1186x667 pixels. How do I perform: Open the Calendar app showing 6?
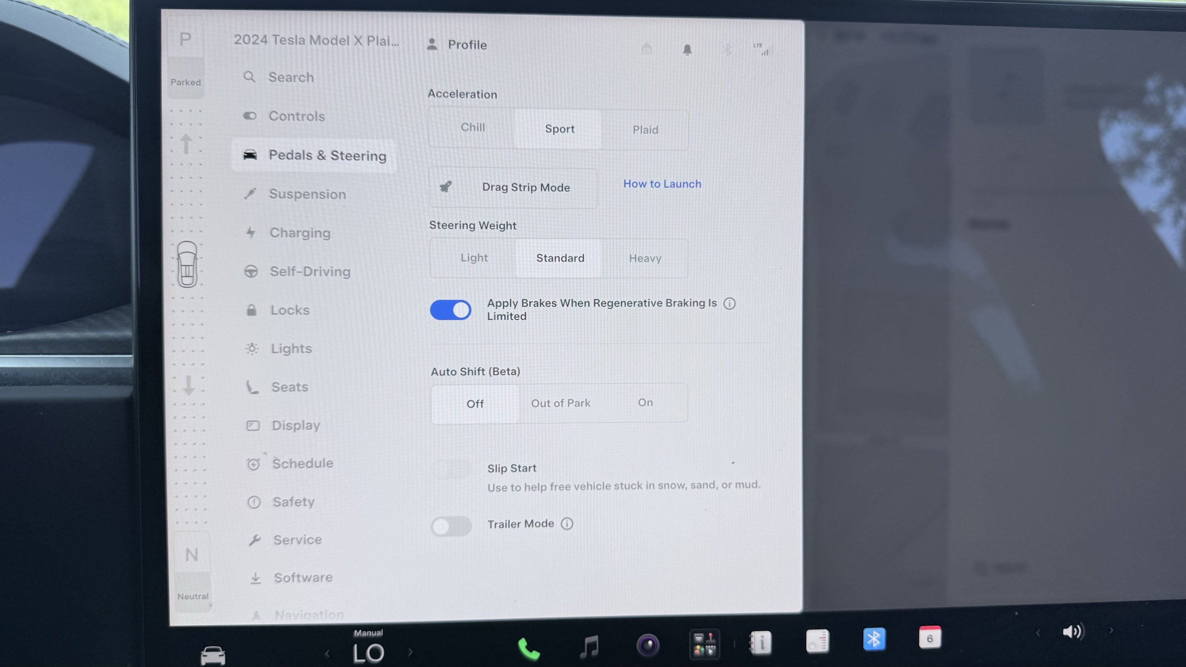pos(930,637)
